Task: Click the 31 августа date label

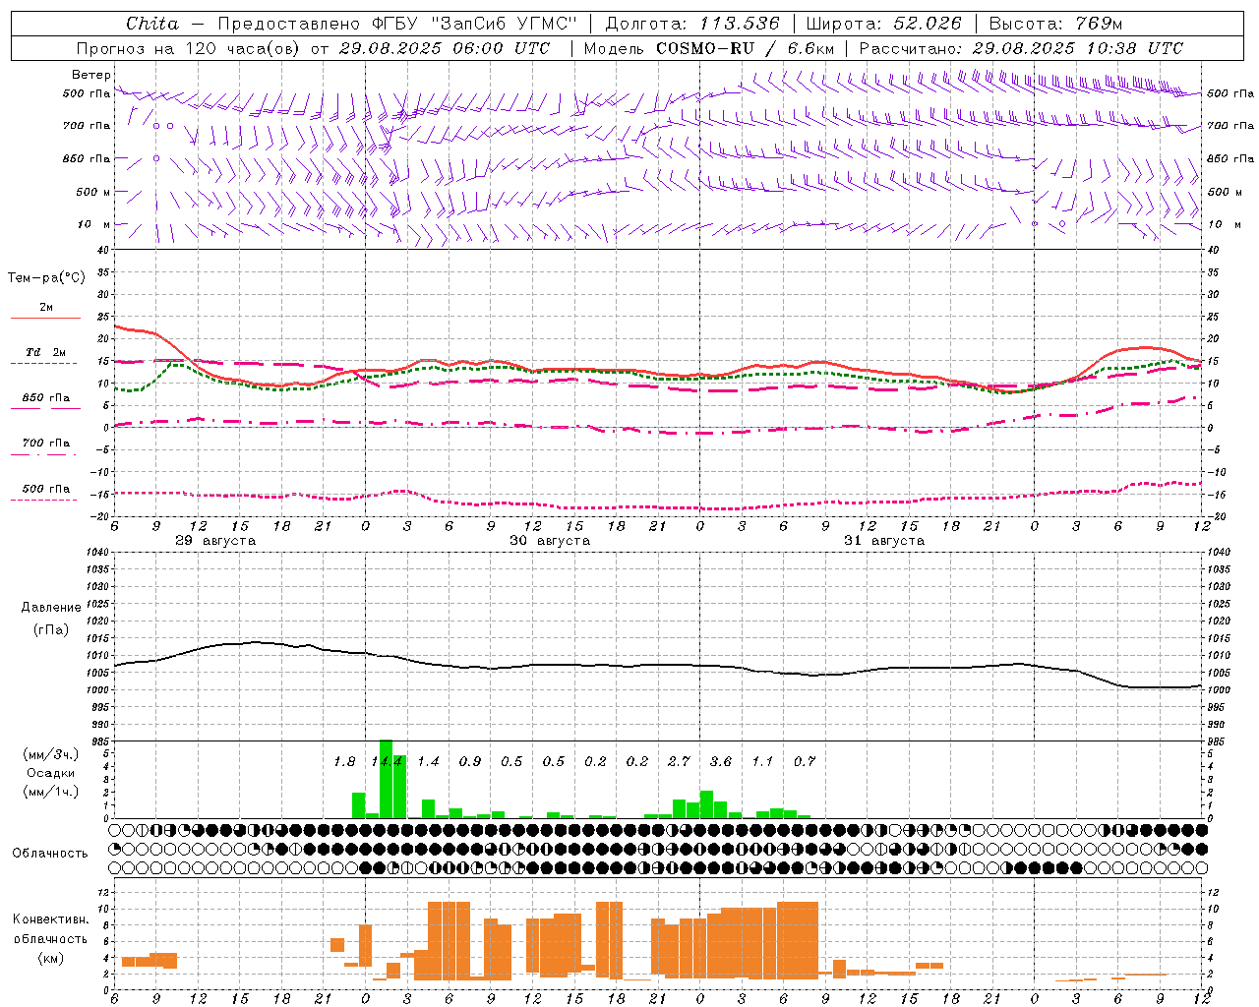Action: [884, 541]
